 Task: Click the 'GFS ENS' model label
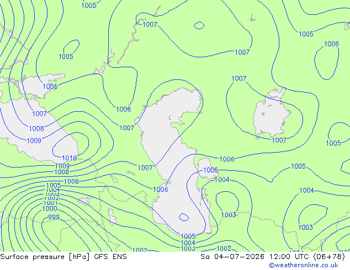pos(110,257)
